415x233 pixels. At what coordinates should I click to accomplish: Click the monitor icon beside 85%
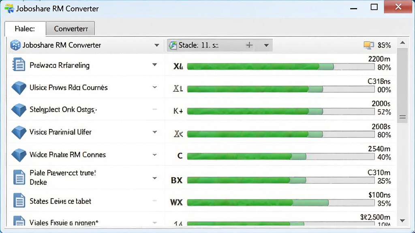369,45
